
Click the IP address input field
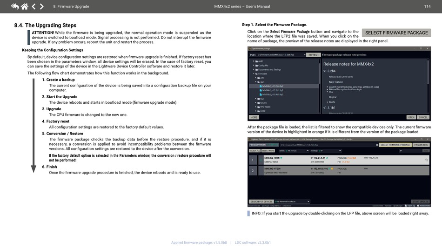410,151
